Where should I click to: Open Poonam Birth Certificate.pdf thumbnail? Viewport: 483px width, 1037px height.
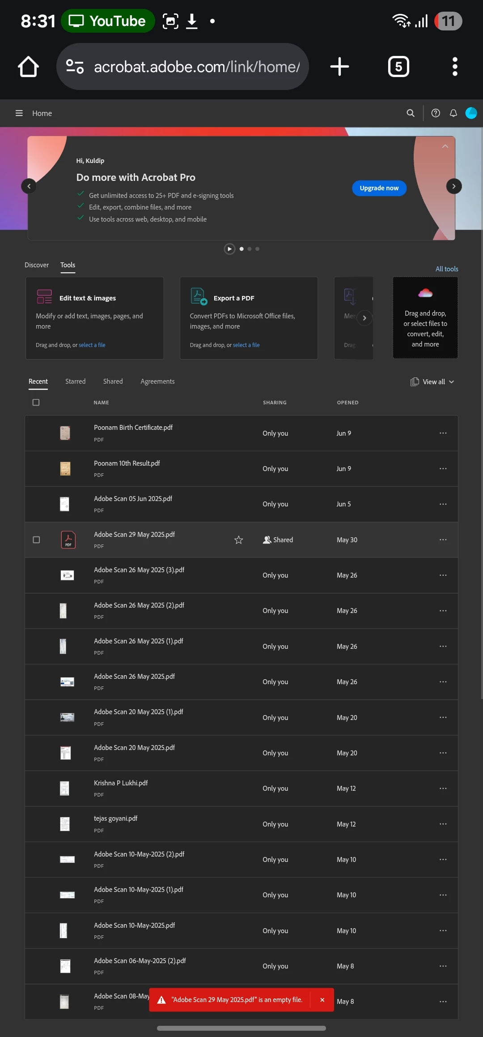65,433
